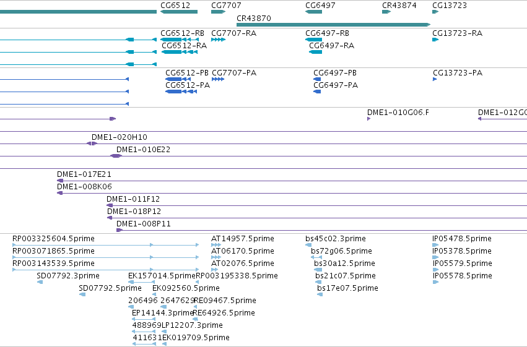Click the IP05578.5prime EST label

point(462,276)
